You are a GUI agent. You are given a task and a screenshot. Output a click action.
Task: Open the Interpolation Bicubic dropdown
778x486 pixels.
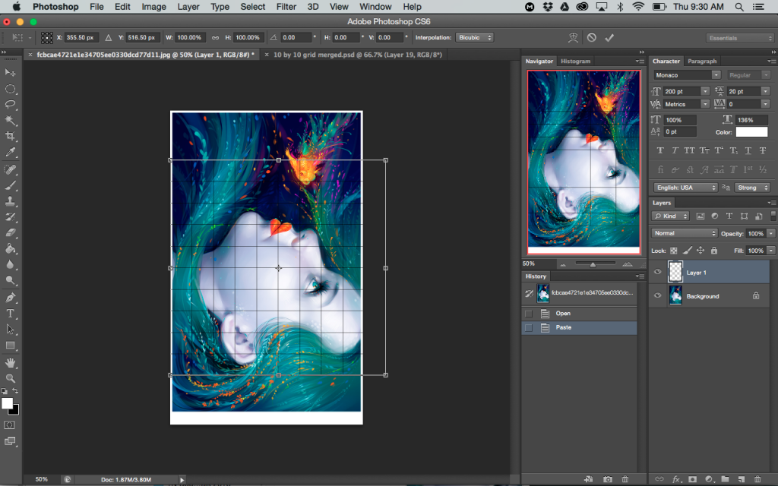474,38
